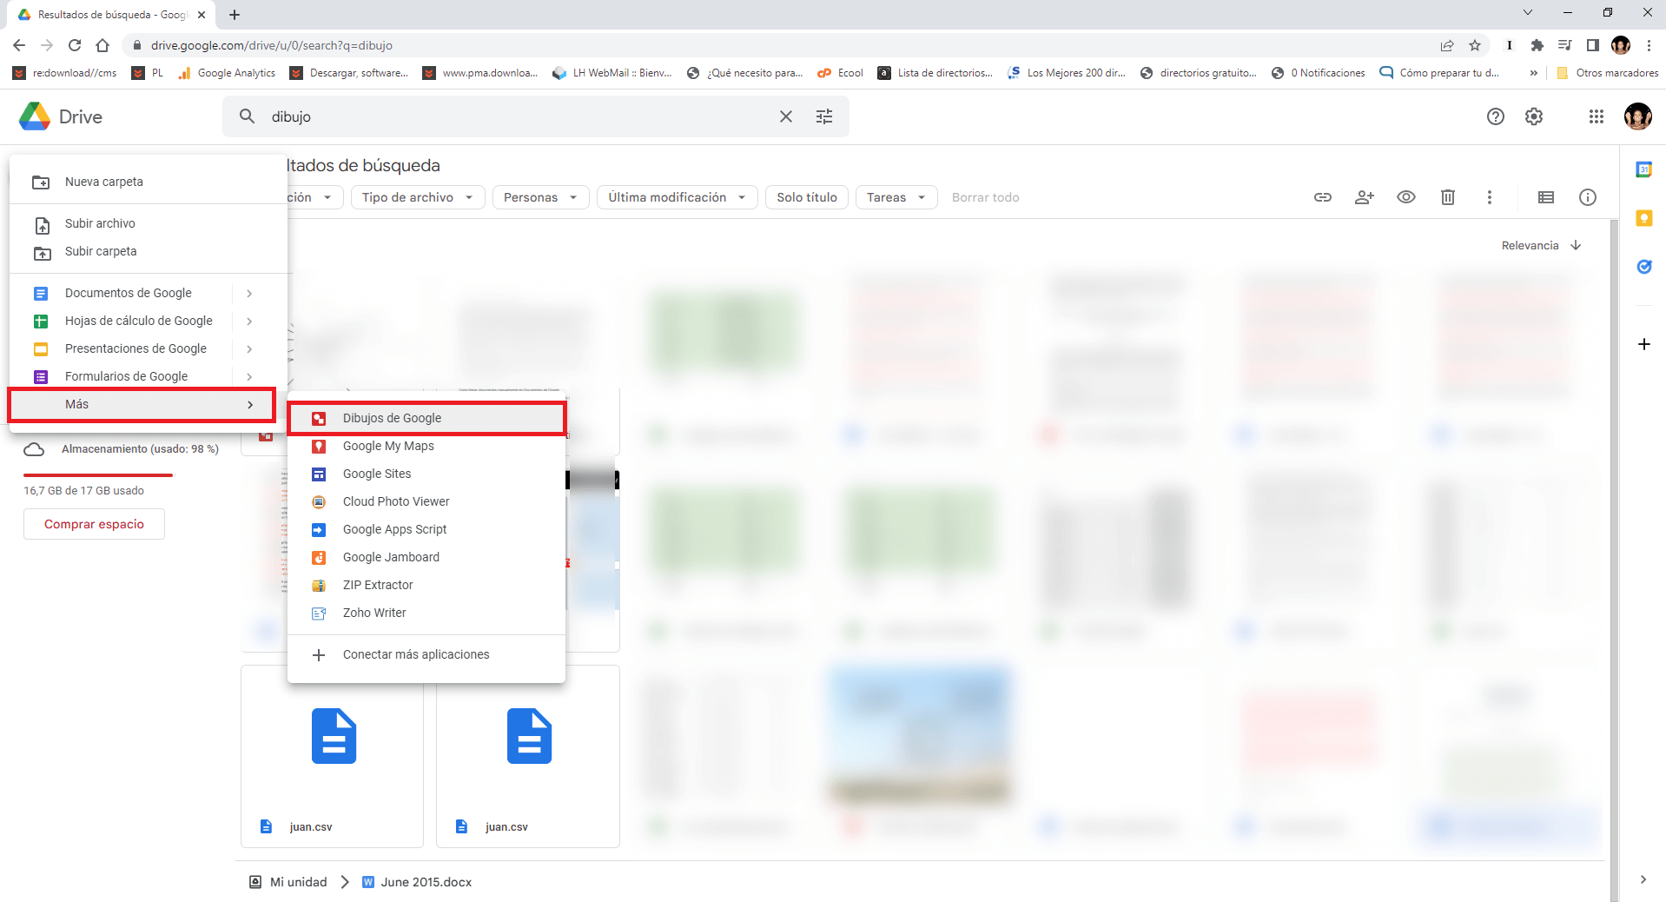Click the get link icon
Image resolution: width=1666 pixels, height=902 pixels.
coord(1323,197)
